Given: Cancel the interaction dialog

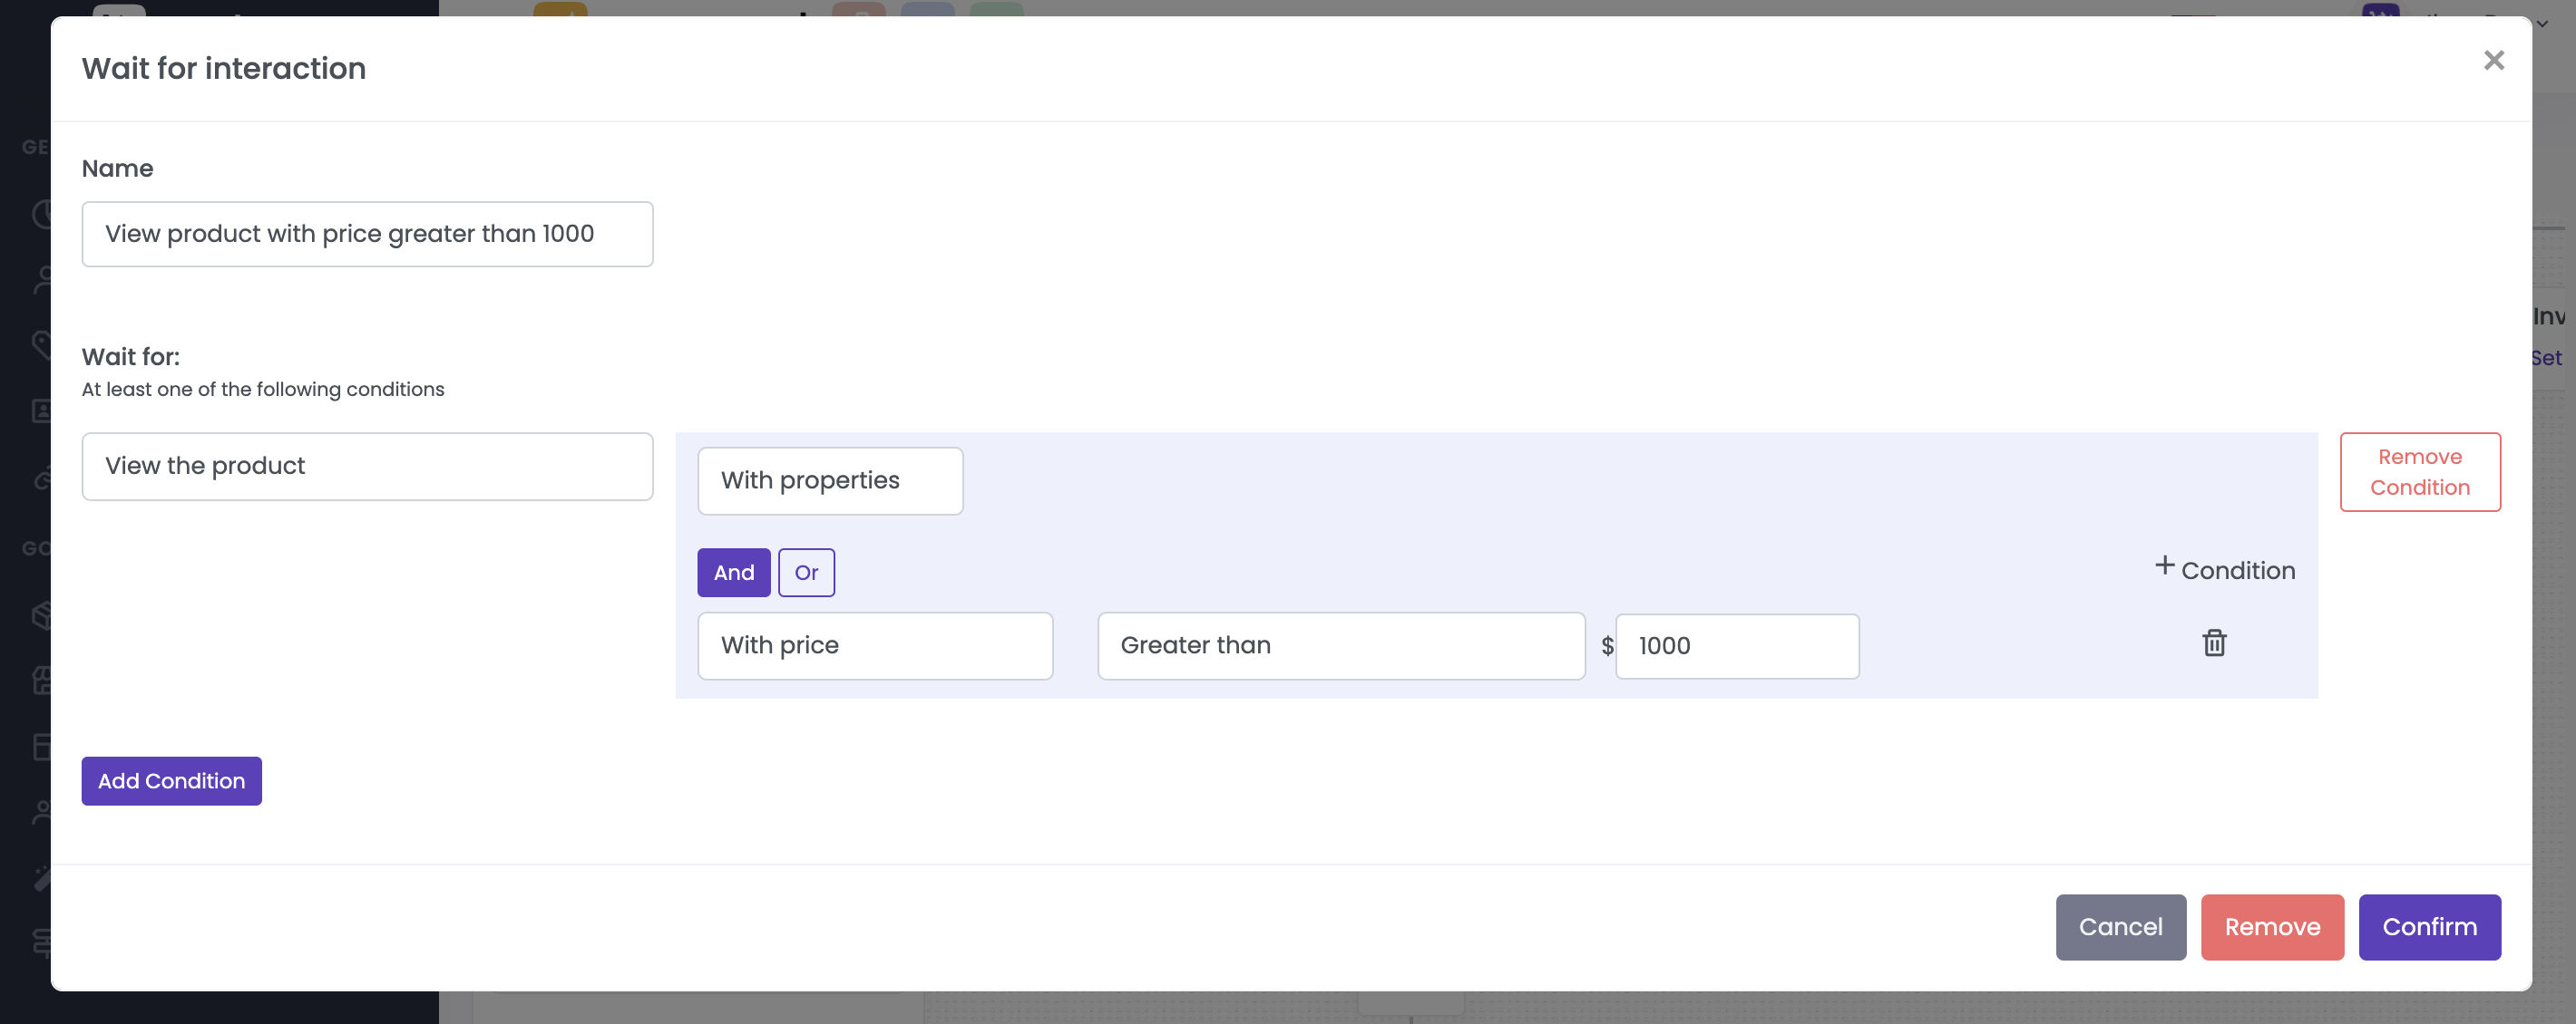Looking at the screenshot, I should tap(2120, 927).
